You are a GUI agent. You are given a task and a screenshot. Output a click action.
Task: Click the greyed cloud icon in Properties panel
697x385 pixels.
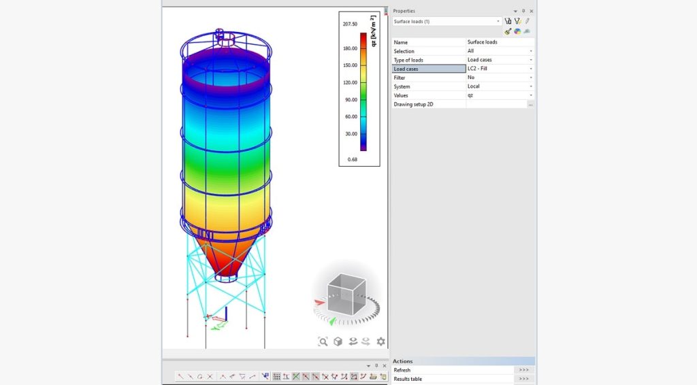click(528, 31)
